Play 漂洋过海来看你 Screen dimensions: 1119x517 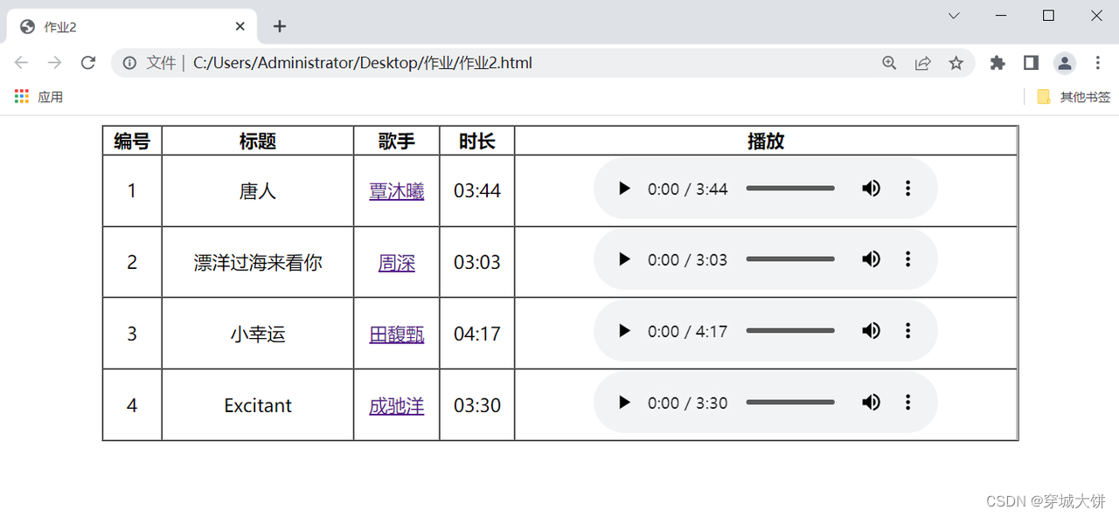623,259
